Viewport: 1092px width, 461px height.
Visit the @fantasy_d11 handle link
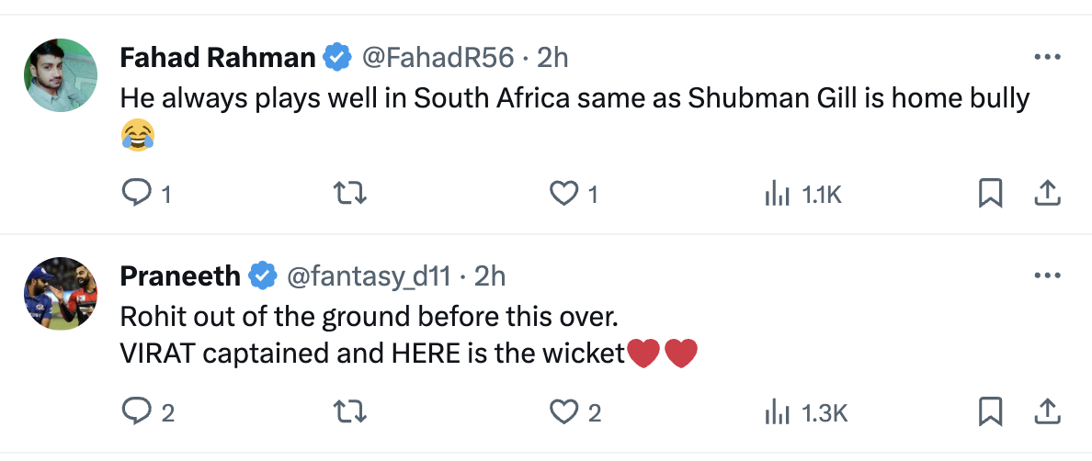(370, 275)
